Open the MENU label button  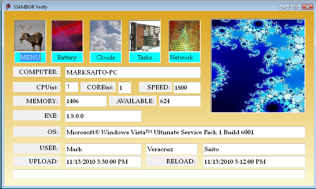[30, 57]
